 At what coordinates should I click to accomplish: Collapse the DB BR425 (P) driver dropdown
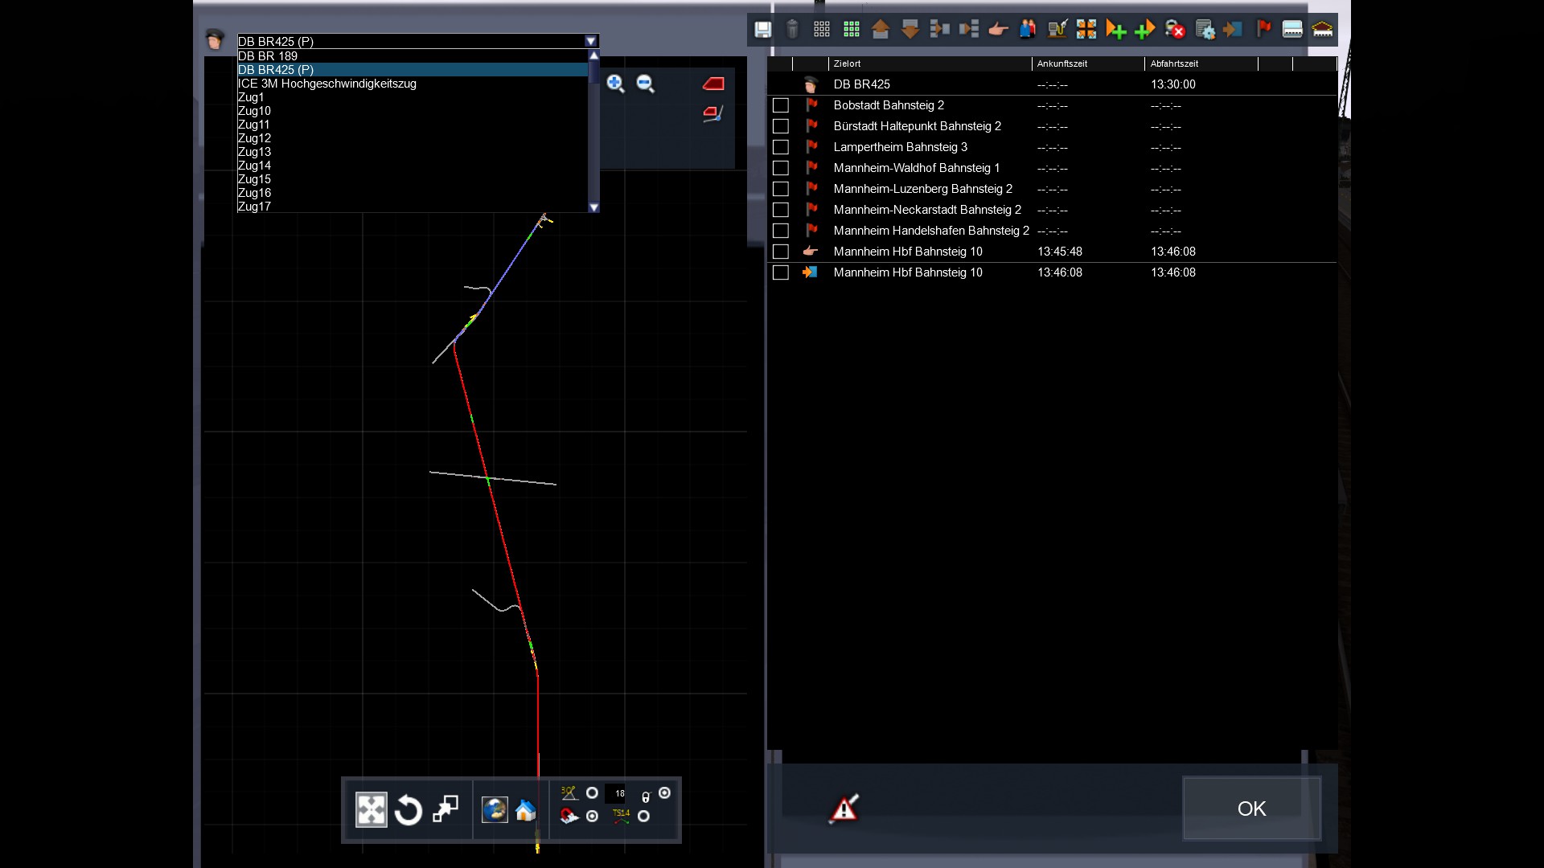coord(591,41)
